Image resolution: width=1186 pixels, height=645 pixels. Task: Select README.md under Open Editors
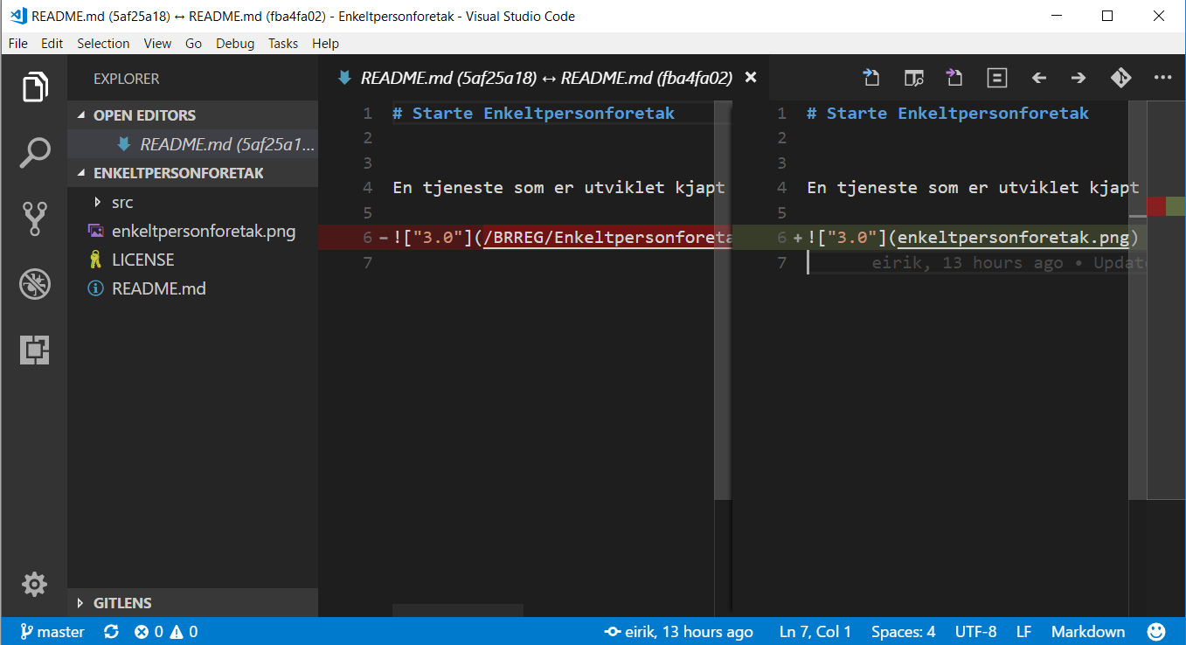(x=192, y=144)
